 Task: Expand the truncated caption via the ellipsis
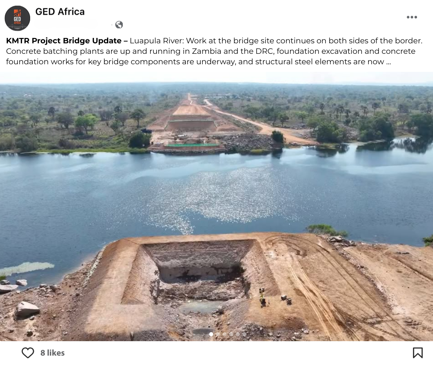point(388,62)
